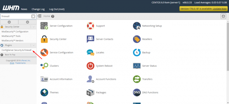Open ModSecurity Tools
Image resolution: width=229 pixels, height=104 pixels.
click(x=11, y=36)
